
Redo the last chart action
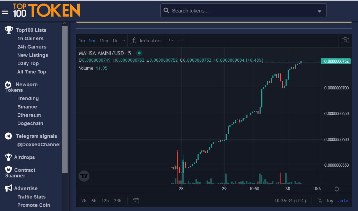181,41
